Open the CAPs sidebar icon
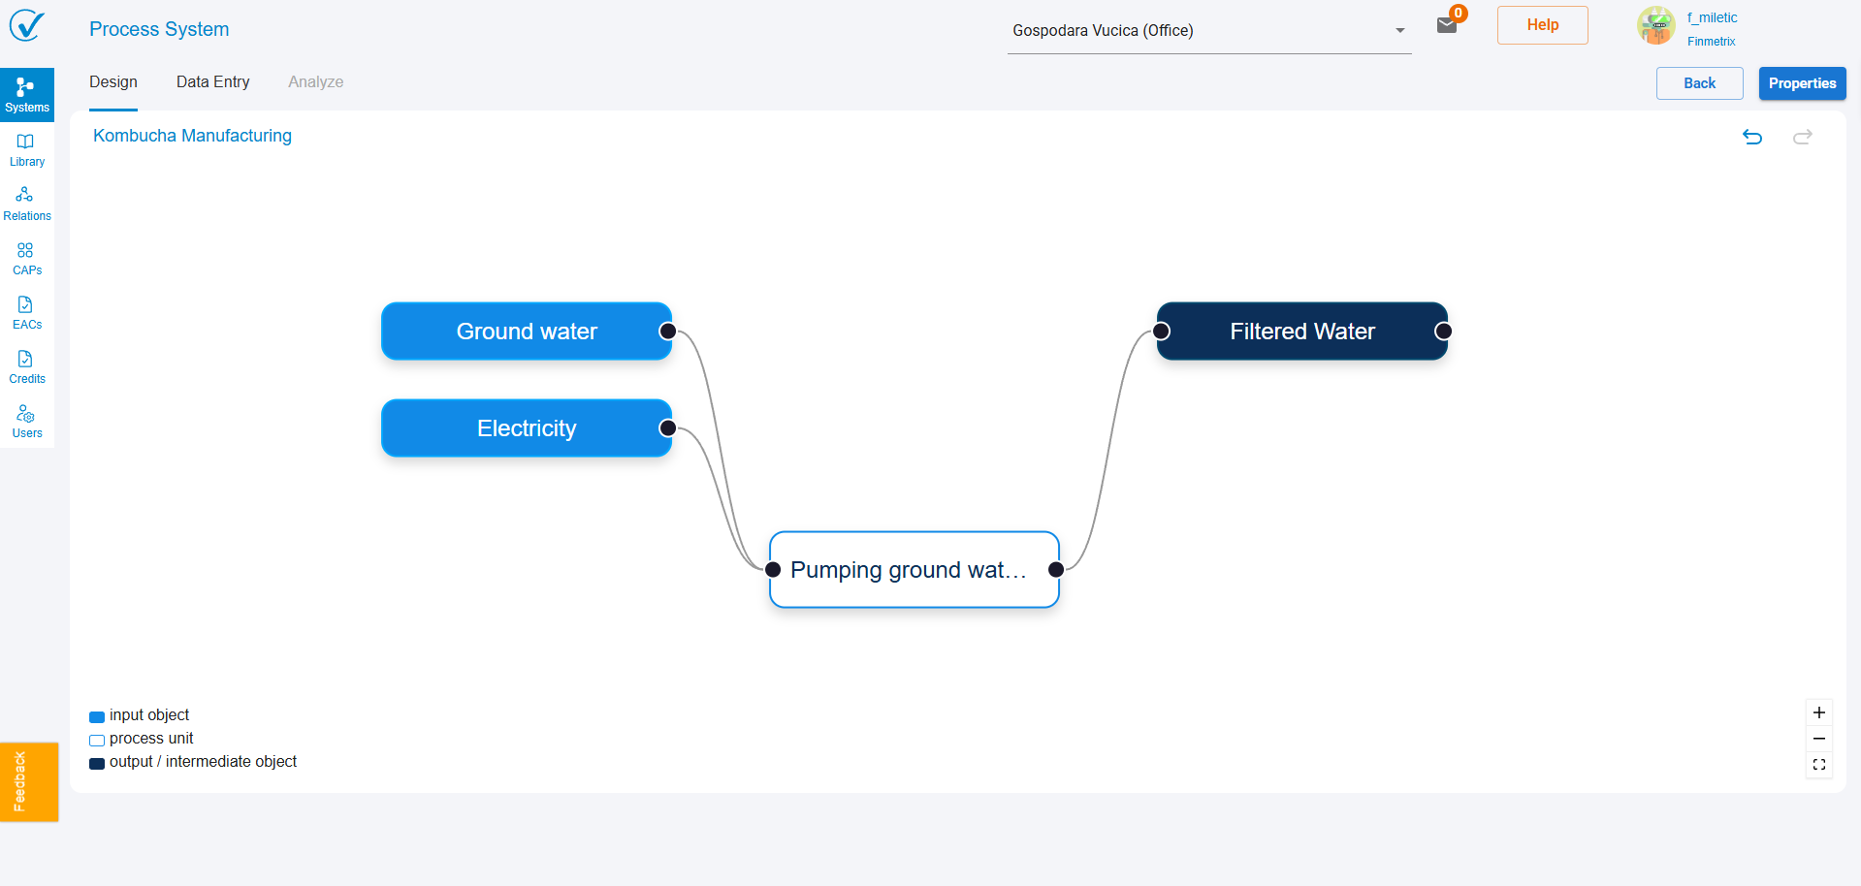 click(x=27, y=258)
